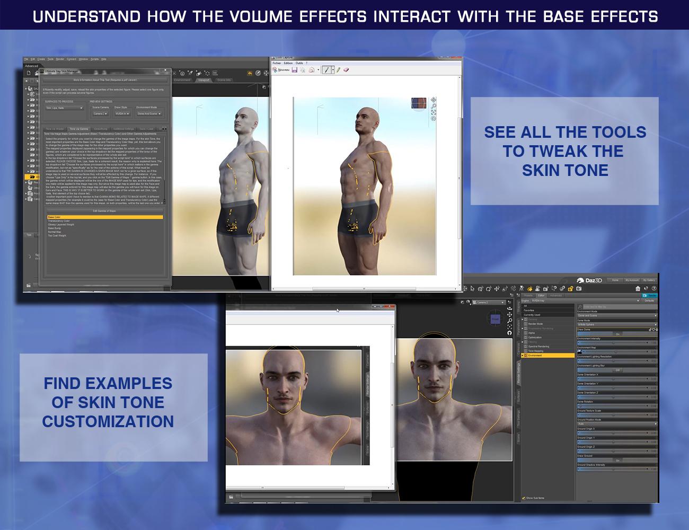Click the My Gallery button
Viewport: 689px width, 530px height.
[649, 280]
